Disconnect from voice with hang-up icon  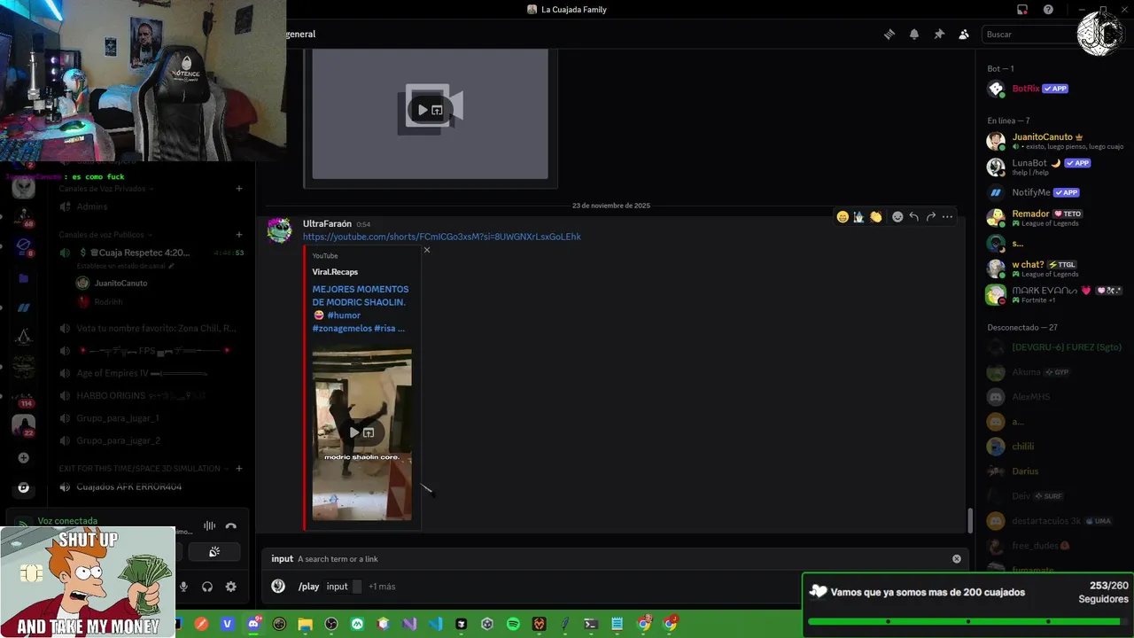coord(231,525)
